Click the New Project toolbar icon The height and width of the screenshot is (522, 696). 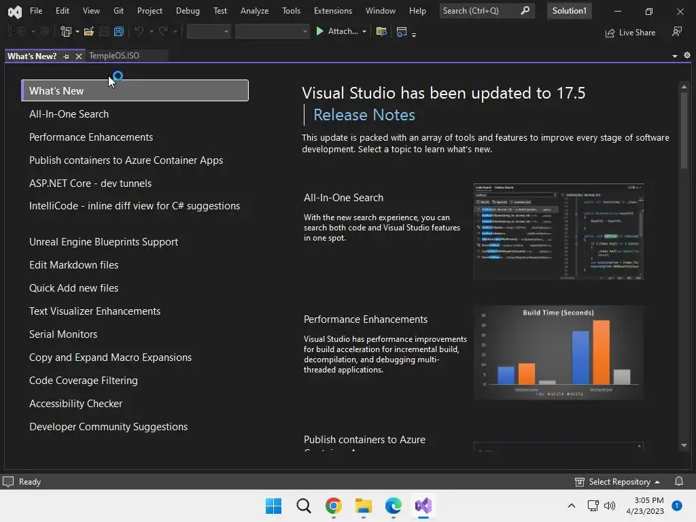(66, 31)
